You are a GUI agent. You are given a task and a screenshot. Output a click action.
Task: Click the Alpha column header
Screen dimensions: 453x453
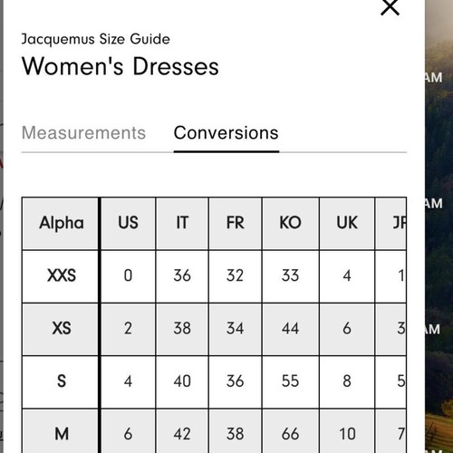(61, 224)
